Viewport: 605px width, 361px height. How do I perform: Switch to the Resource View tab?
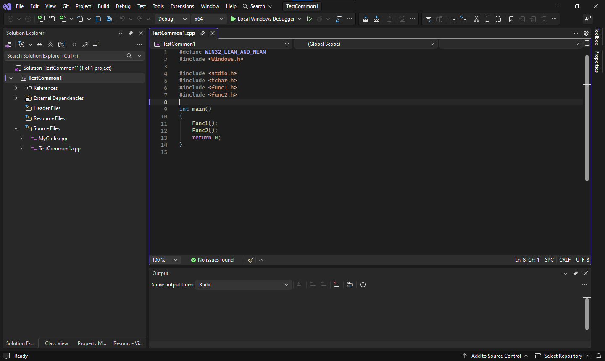(128, 343)
